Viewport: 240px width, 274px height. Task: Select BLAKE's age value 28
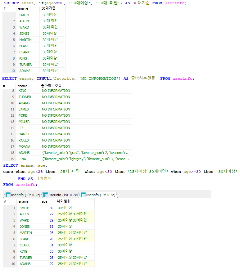47,239
